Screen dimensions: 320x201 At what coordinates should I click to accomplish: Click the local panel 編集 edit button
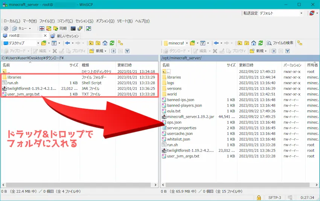click(x=40, y=51)
